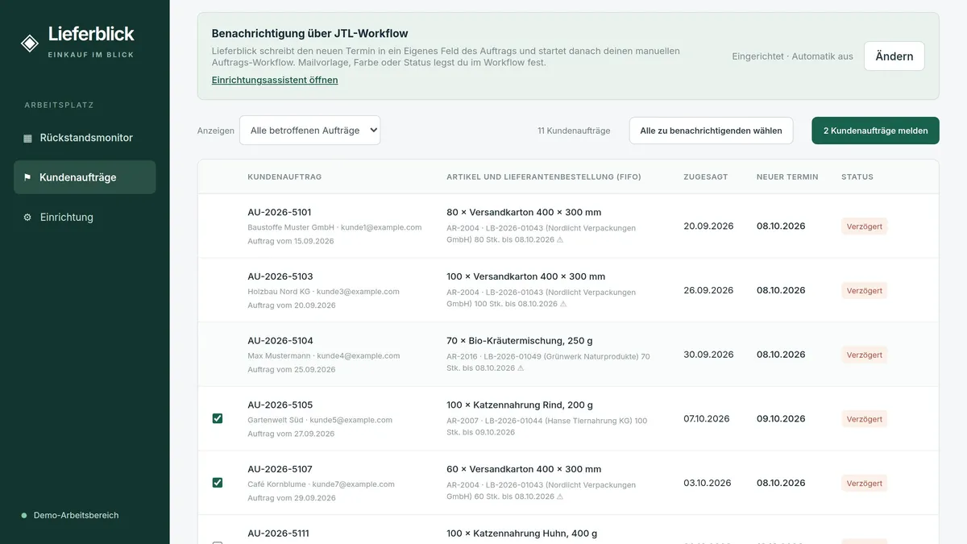The image size is (967, 544).
Task: Click the Status column header
Action: tap(857, 177)
